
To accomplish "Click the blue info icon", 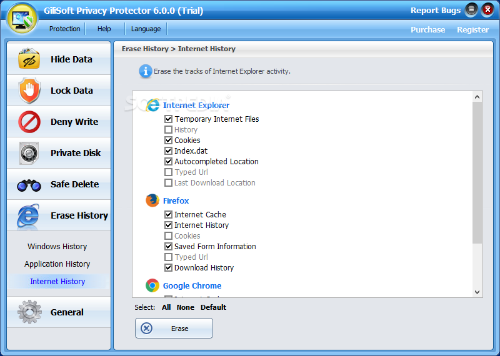I will click(x=146, y=71).
